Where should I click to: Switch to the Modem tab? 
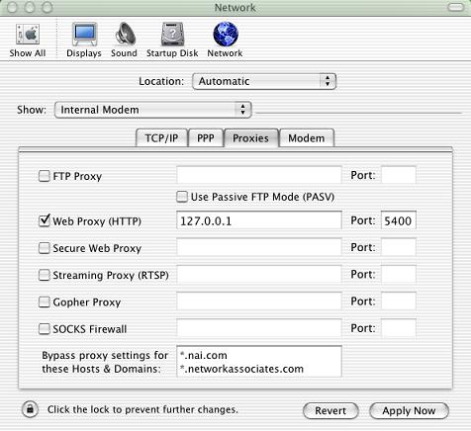point(307,137)
